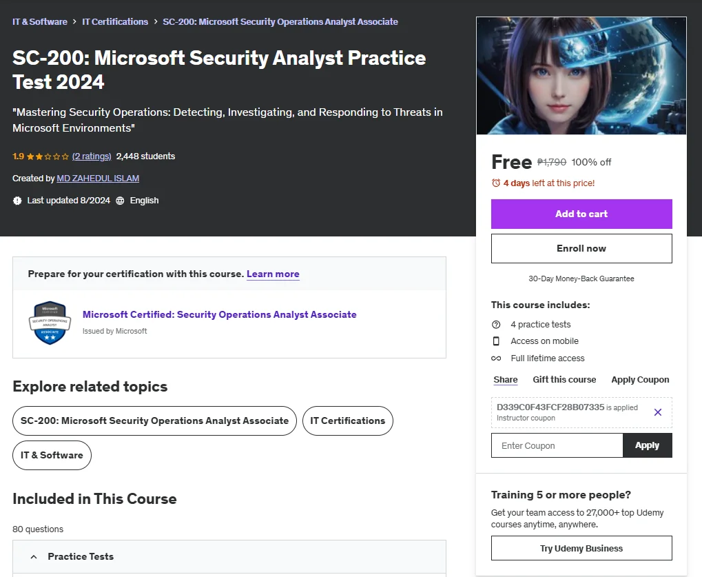Viewport: 702px width, 577px height.
Task: Select the IT & Software topic pill
Action: pyautogui.click(x=52, y=455)
